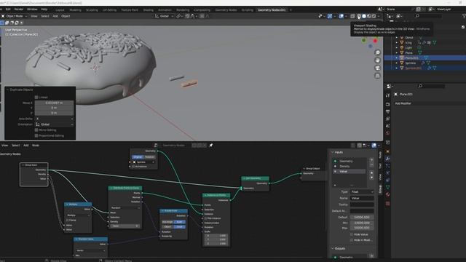
Task: Switch perspective/orthographic gizmo in viewport
Action: [377, 76]
